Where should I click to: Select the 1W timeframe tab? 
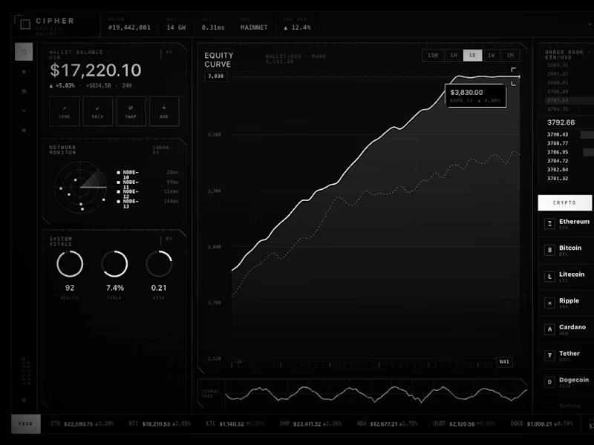[492, 55]
